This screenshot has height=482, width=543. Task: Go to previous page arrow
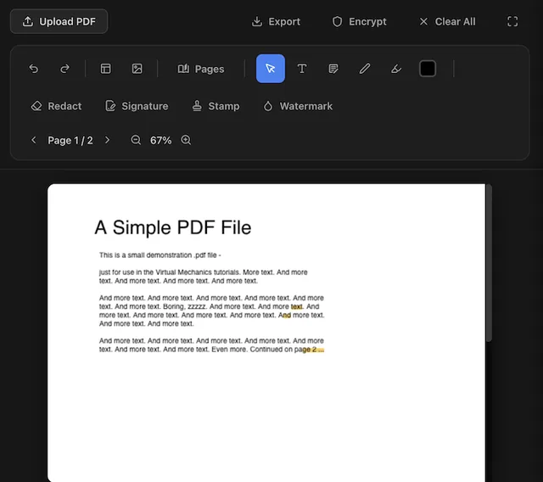pyautogui.click(x=34, y=140)
